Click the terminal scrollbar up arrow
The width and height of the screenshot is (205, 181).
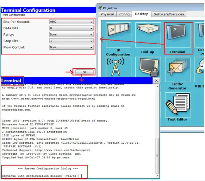pyautogui.click(x=158, y=86)
